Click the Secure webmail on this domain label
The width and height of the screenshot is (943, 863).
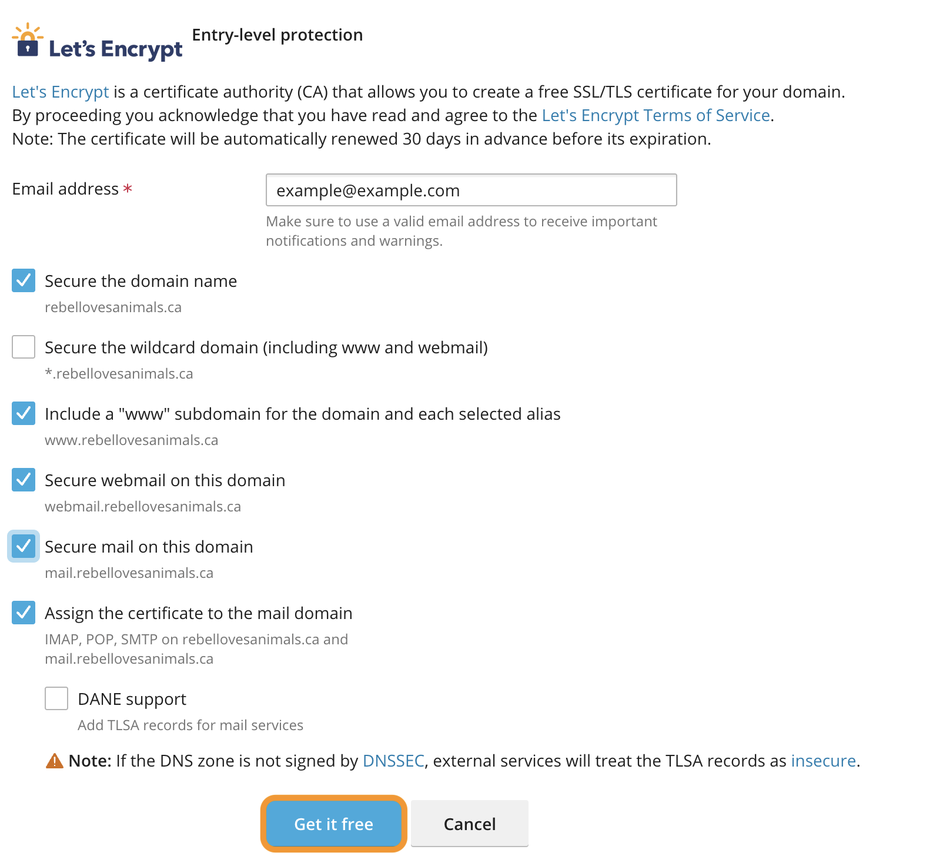click(x=165, y=481)
